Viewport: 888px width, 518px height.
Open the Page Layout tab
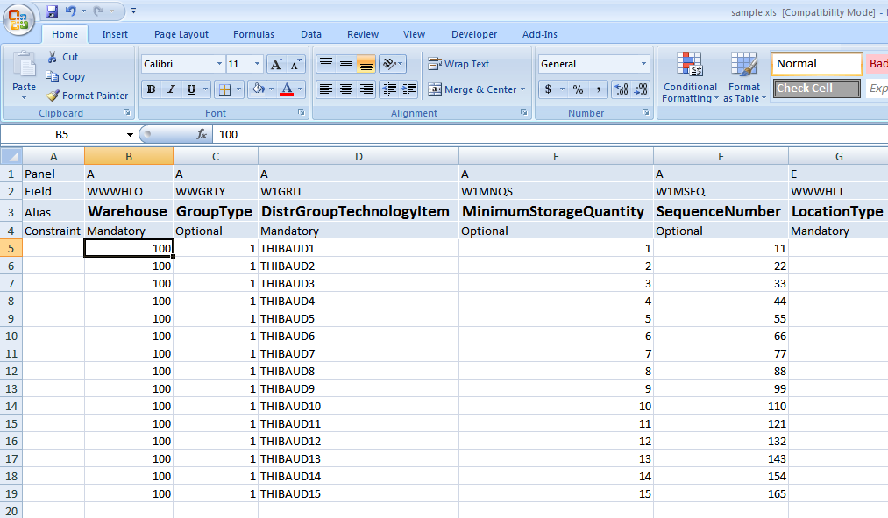181,34
